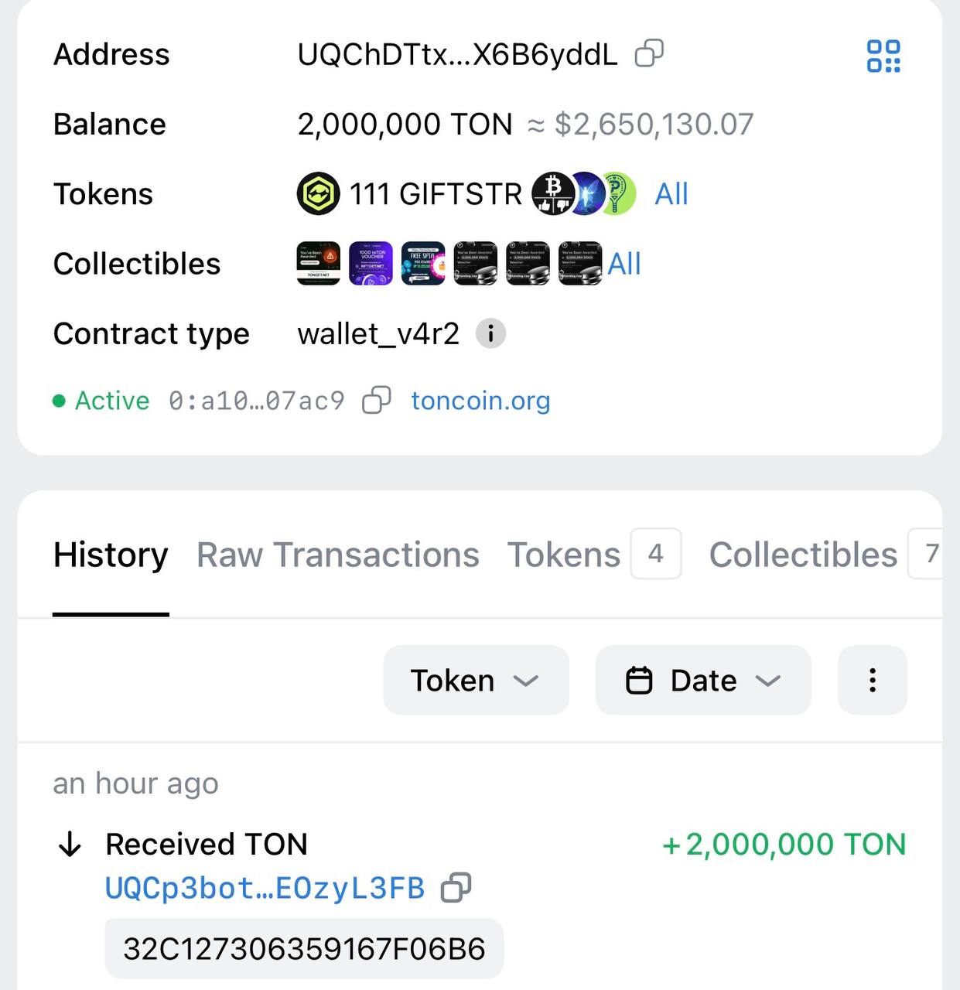Open the three-dot more options menu
Viewport: 960px width, 990px height.
872,681
